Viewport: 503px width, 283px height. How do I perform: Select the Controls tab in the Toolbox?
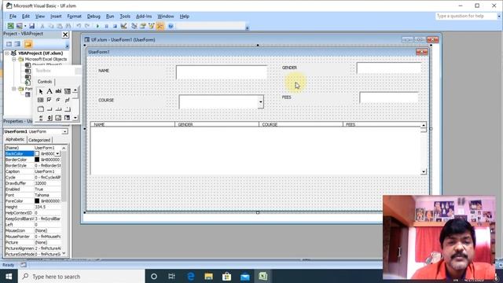(x=45, y=82)
